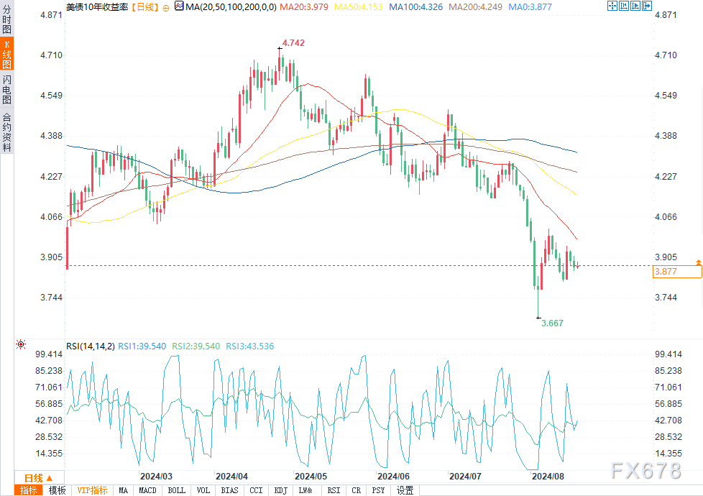Click the RSI(14,14,2) parameters label

(x=91, y=346)
